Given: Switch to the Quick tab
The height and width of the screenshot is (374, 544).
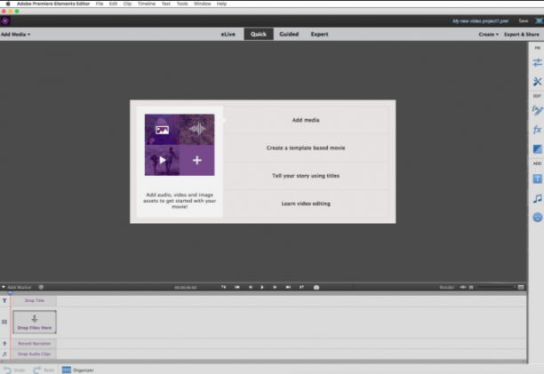Looking at the screenshot, I should pos(259,34).
